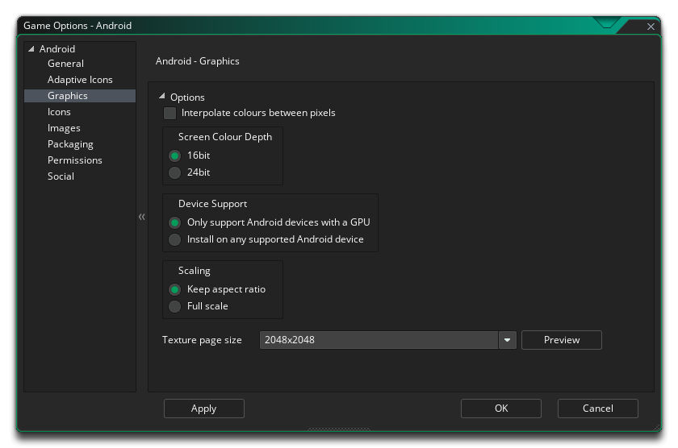The width and height of the screenshot is (678, 448).
Task: Open Texture page size dropdown arrow
Action: [x=507, y=340]
